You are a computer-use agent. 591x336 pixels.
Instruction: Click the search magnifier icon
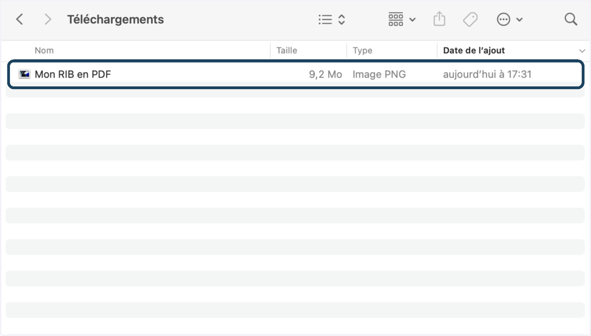tap(571, 20)
